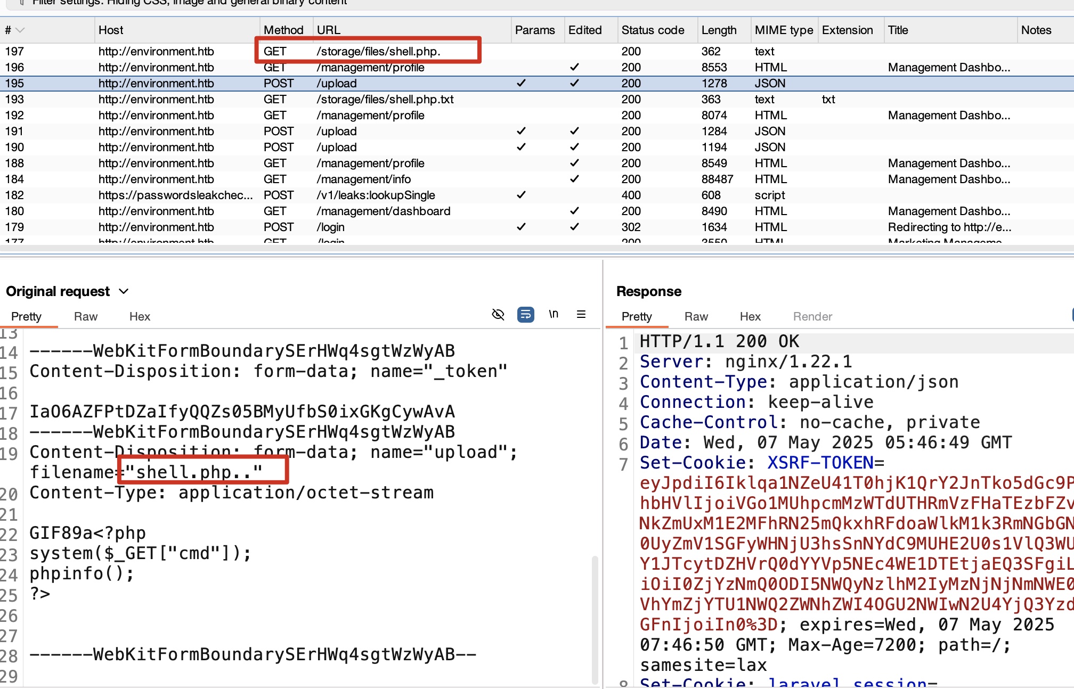Select the passwordsleakcheck POST row 182
This screenshot has width=1074, height=689.
pos(176,195)
